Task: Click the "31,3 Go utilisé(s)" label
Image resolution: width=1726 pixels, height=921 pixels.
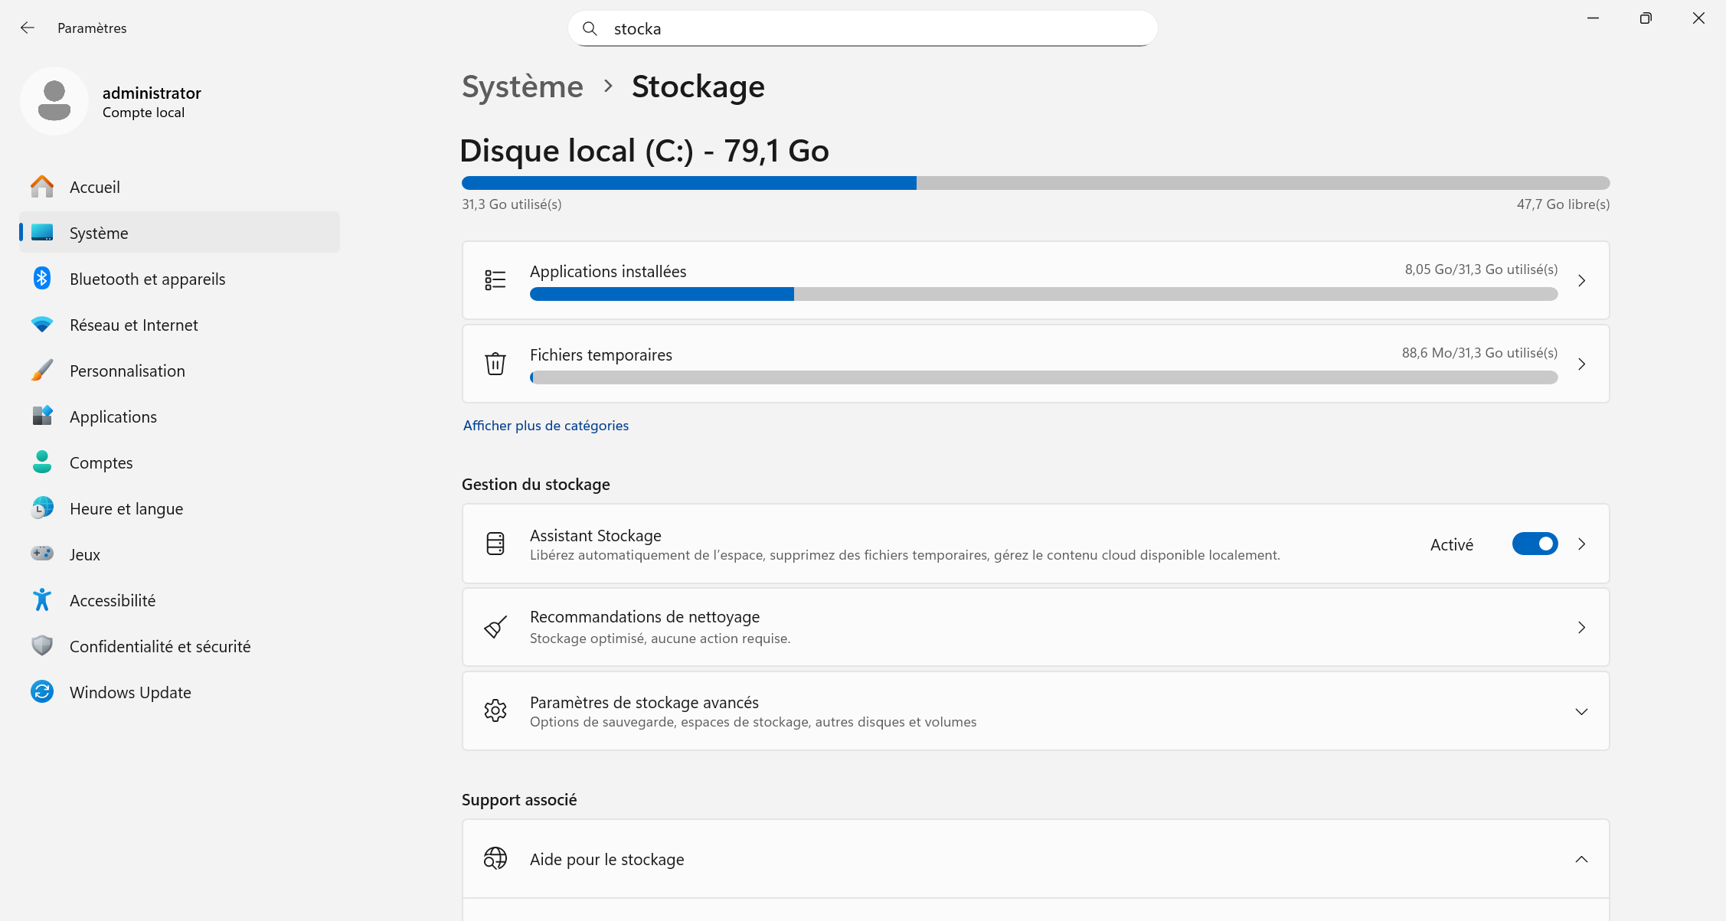Action: pyautogui.click(x=512, y=204)
